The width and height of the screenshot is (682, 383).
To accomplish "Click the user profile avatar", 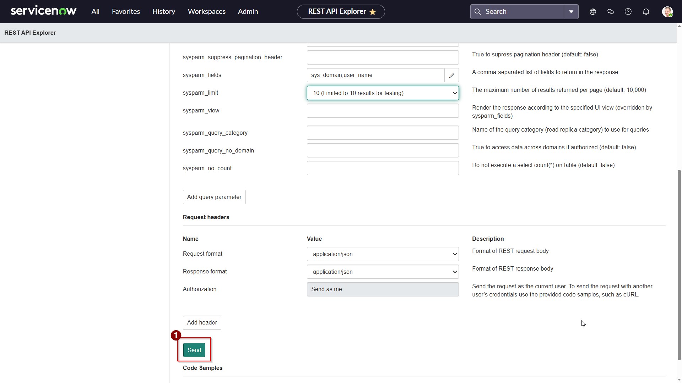I will point(667,12).
